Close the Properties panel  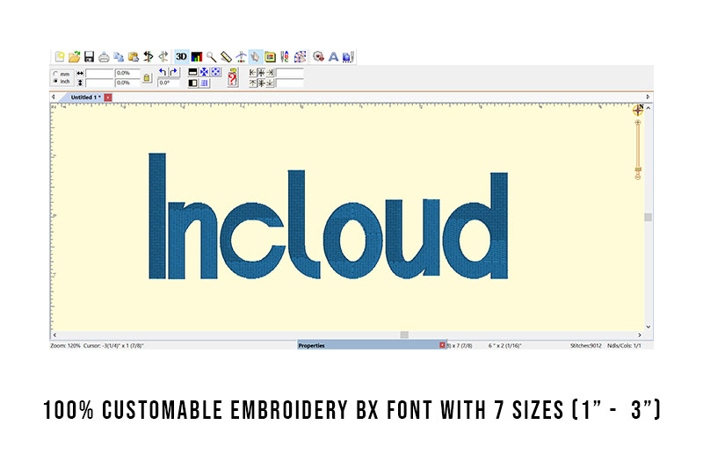click(443, 345)
